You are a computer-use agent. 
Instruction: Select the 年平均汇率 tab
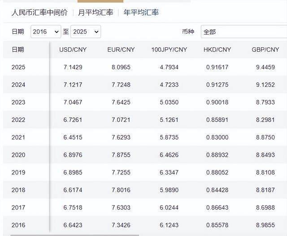pos(141,13)
